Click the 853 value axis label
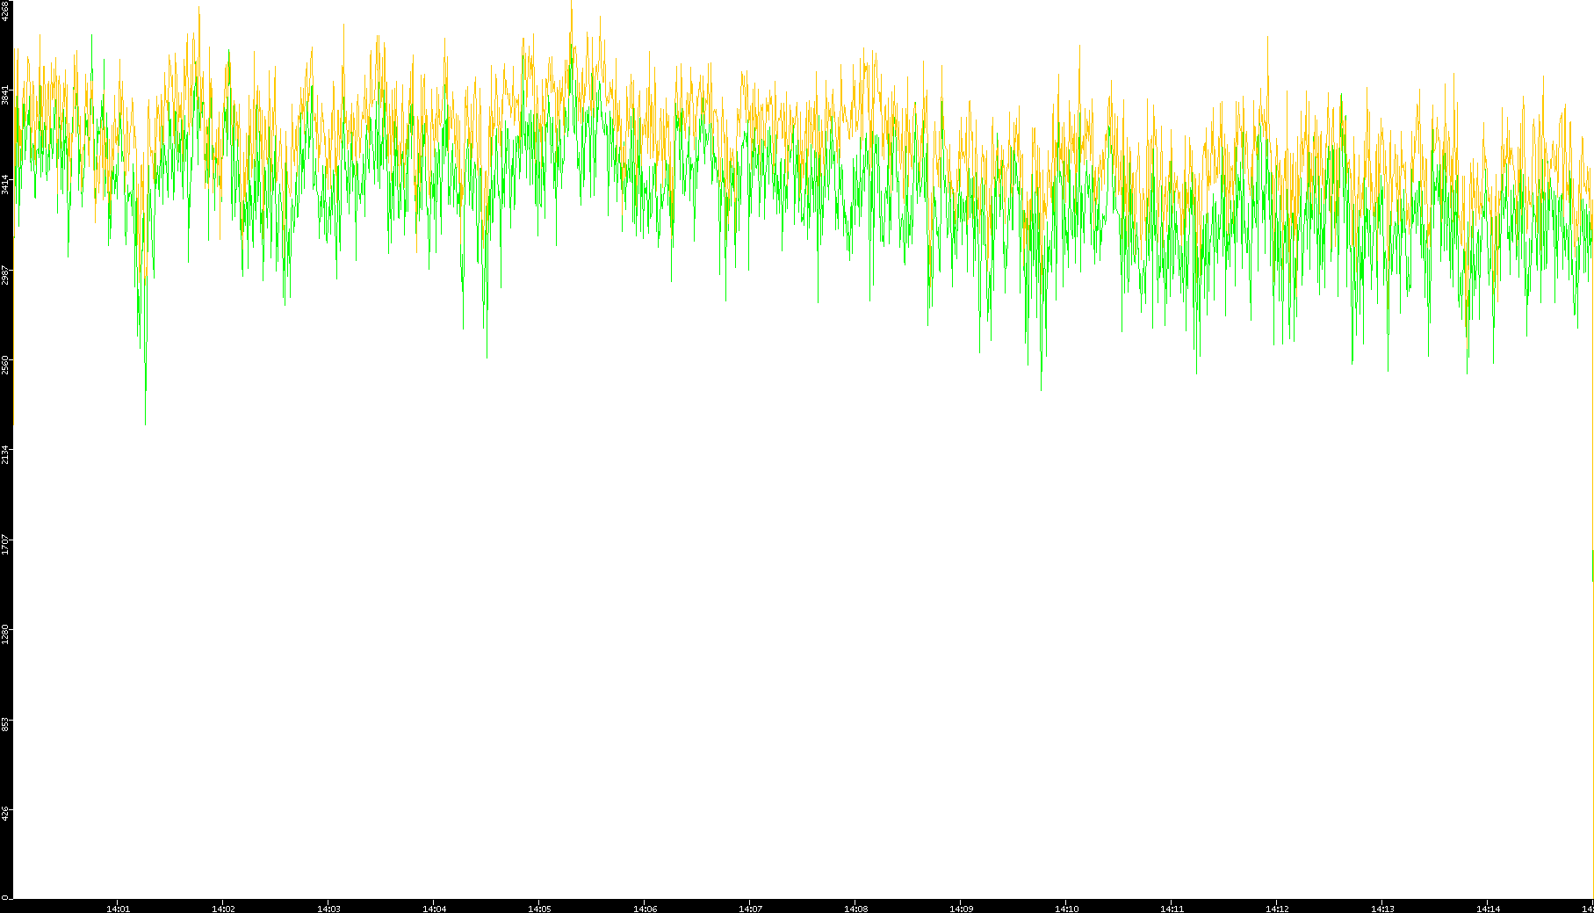The height and width of the screenshot is (913, 1594). pos(6,724)
